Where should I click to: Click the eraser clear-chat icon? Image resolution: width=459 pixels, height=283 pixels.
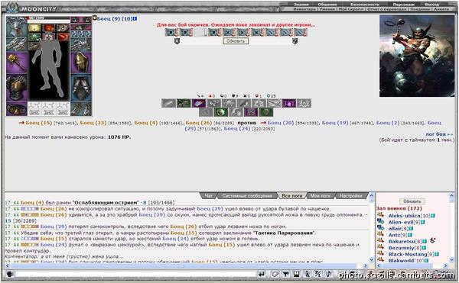click(x=275, y=274)
